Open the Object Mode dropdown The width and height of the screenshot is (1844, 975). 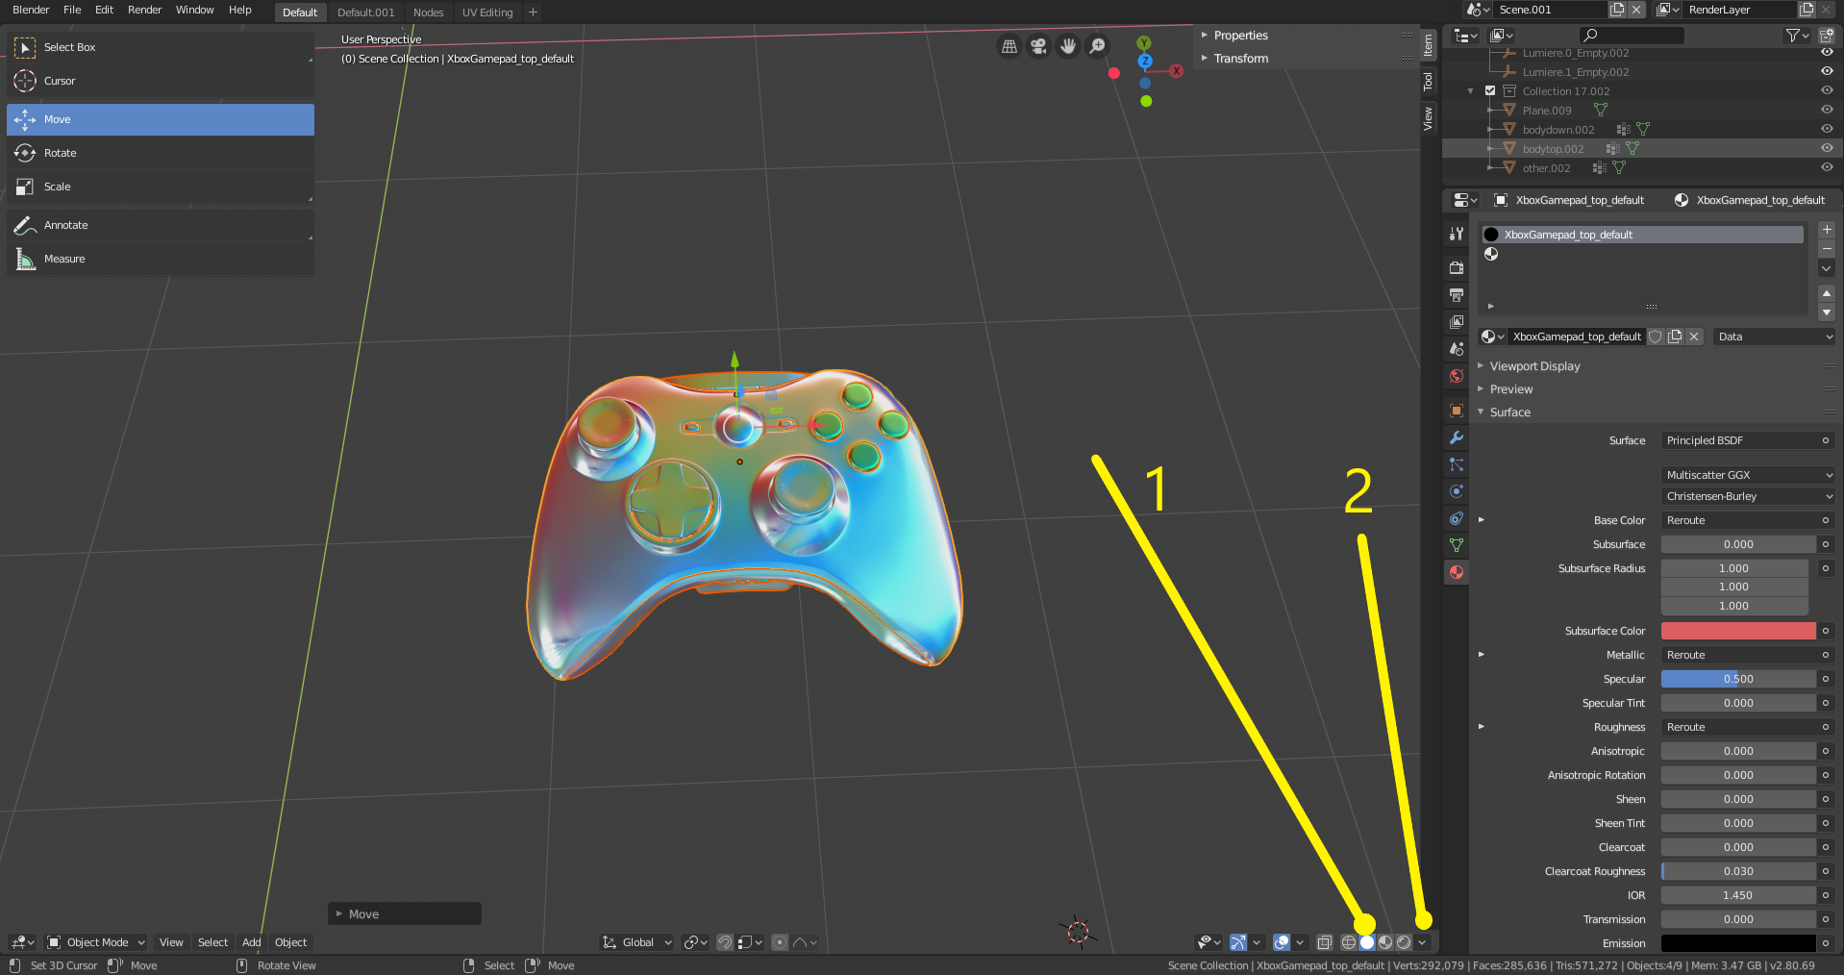tap(96, 942)
